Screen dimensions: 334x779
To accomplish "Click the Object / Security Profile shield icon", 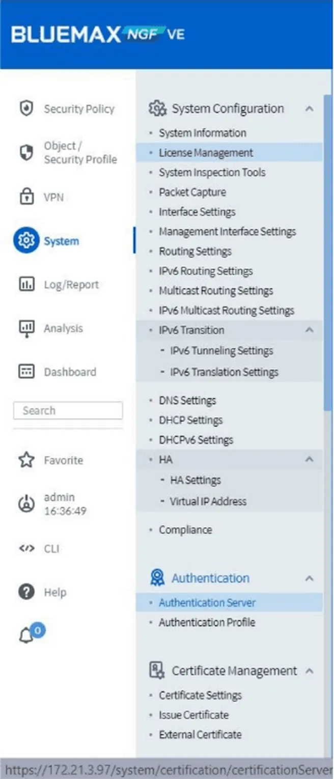I will (26, 153).
